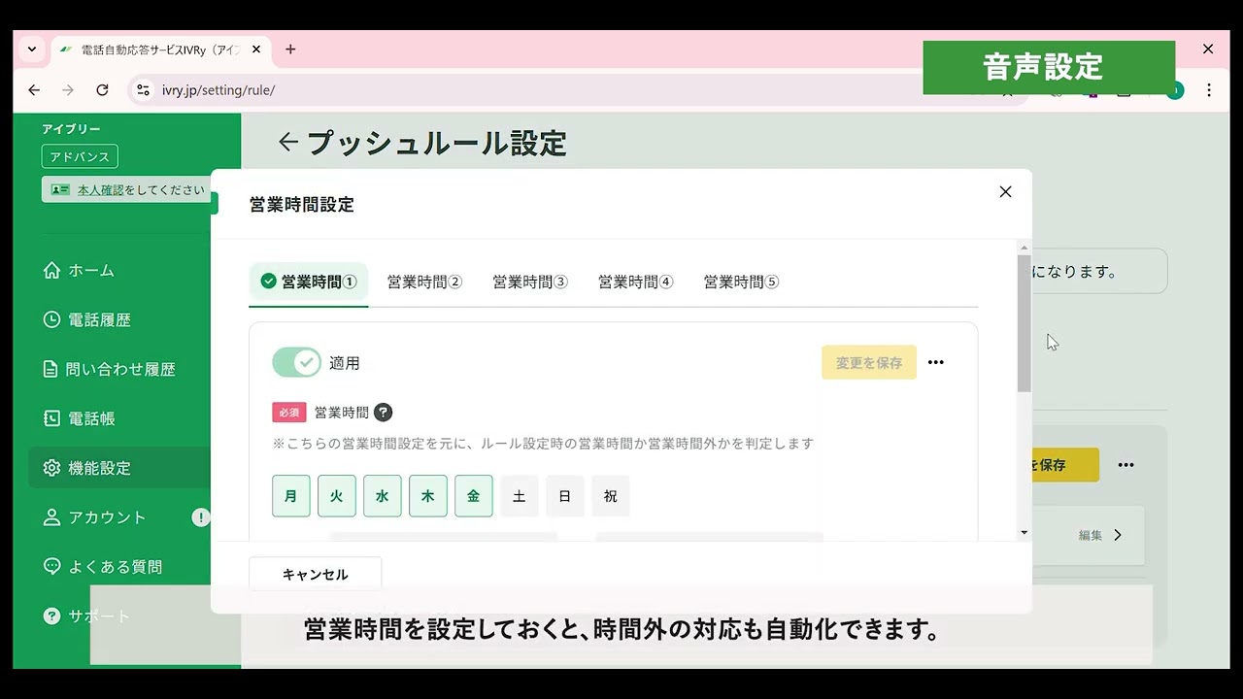The image size is (1243, 699).
Task: Toggle holiday 祝 day button
Action: pos(611,496)
